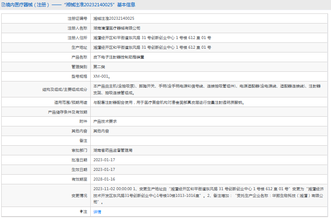
Task: Click expiry date 2028-01-16
Action: click(x=104, y=179)
